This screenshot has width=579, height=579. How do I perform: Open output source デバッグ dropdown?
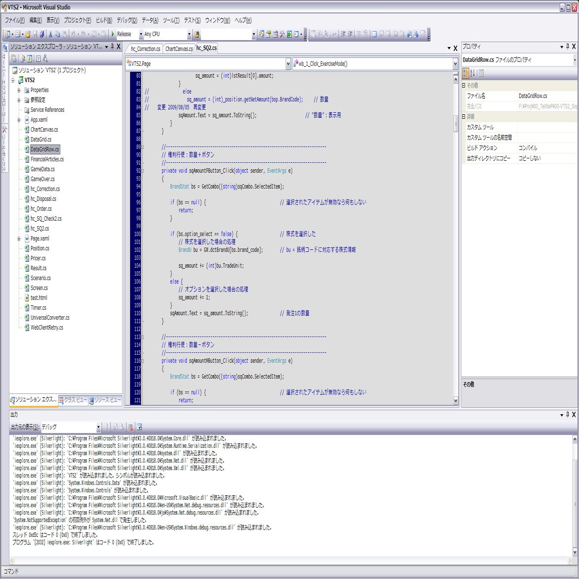(98, 427)
